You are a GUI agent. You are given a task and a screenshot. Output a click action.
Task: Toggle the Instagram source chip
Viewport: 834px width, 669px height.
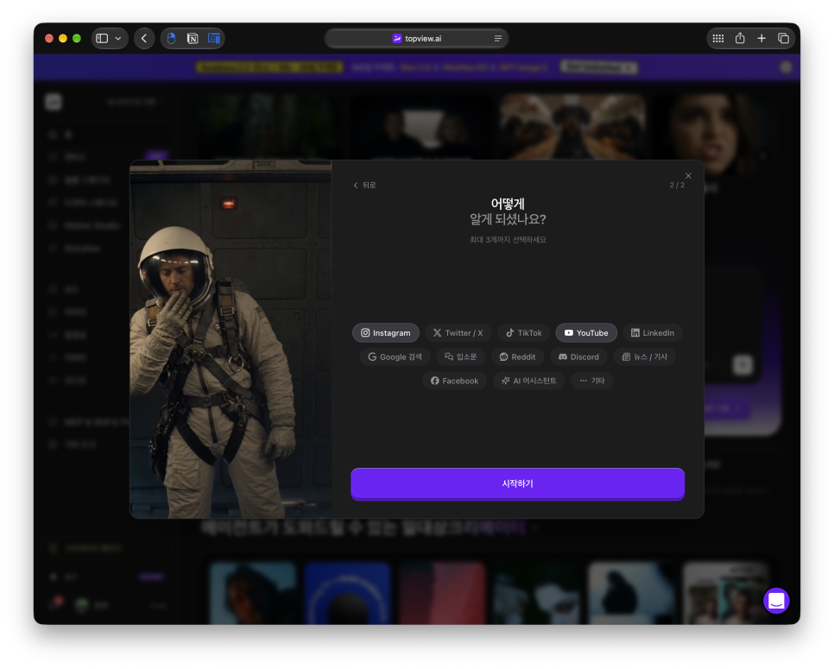coord(386,333)
